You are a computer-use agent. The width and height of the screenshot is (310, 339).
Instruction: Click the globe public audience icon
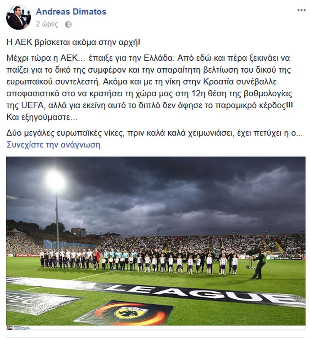pos(68,24)
